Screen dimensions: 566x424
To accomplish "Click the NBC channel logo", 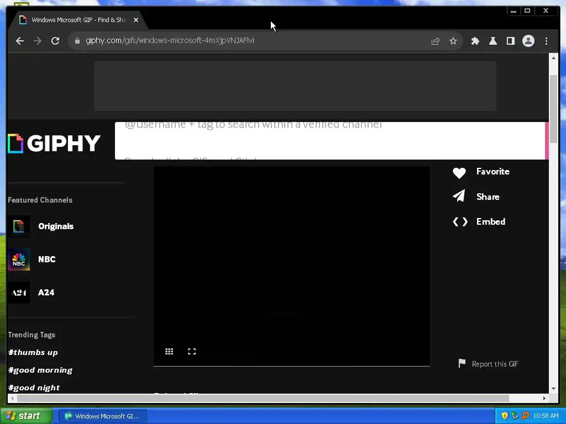I will tap(19, 259).
